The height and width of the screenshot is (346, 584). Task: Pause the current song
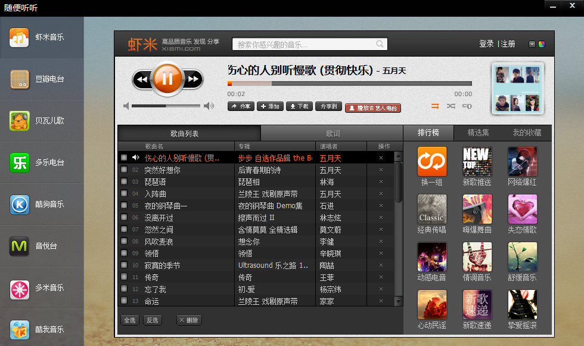pos(167,79)
